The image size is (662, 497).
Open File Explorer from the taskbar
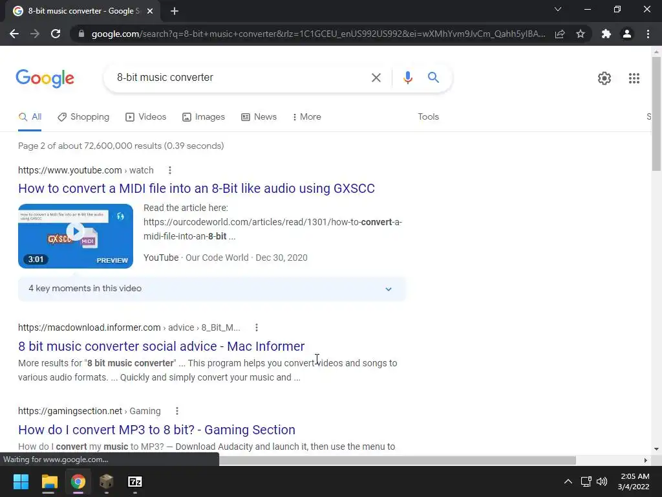click(x=49, y=481)
